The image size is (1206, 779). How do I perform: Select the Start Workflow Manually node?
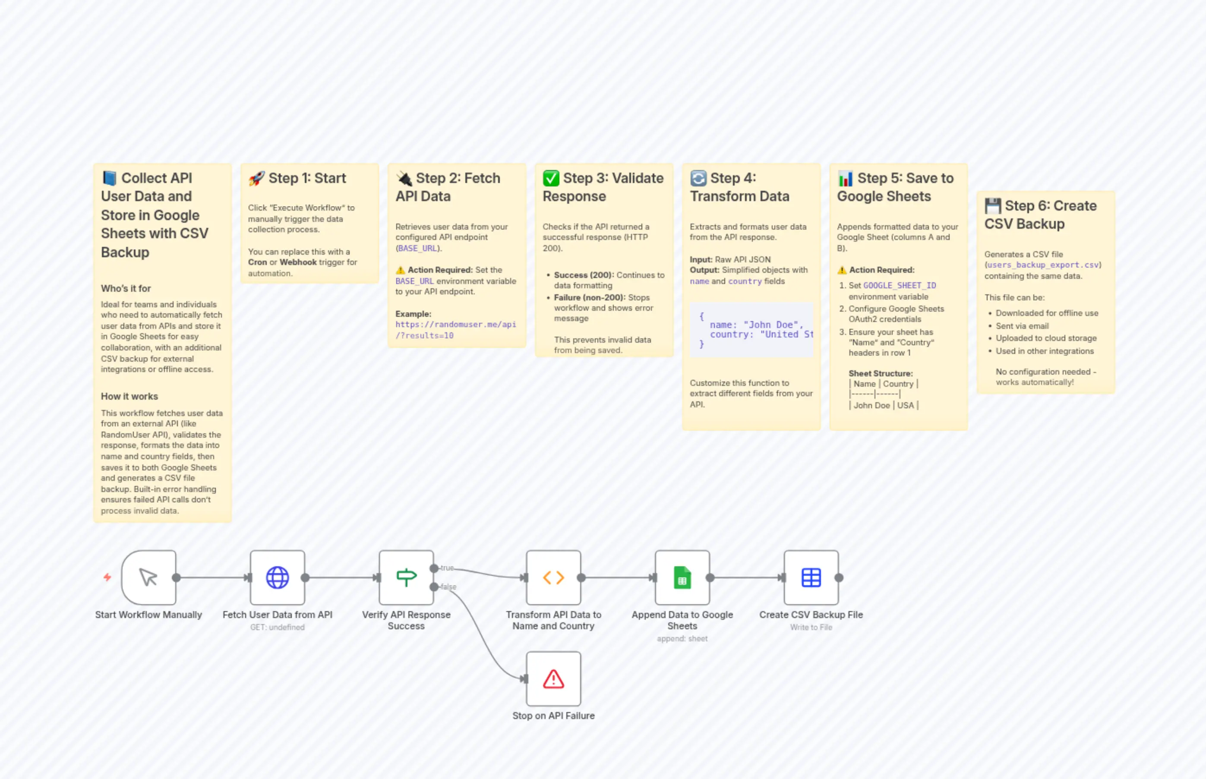(149, 577)
